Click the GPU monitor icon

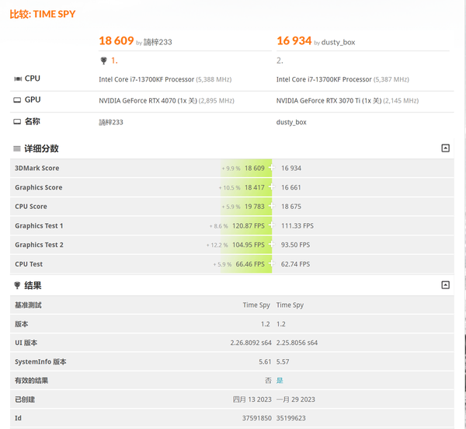[x=17, y=100]
